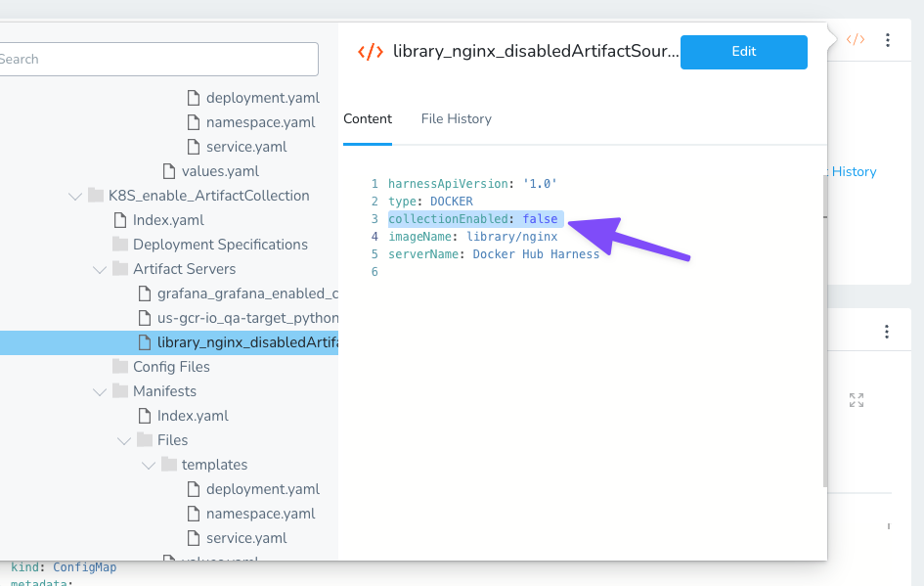924x586 pixels.
Task: Click the expand fullscreen arrows icon
Action: 857,400
